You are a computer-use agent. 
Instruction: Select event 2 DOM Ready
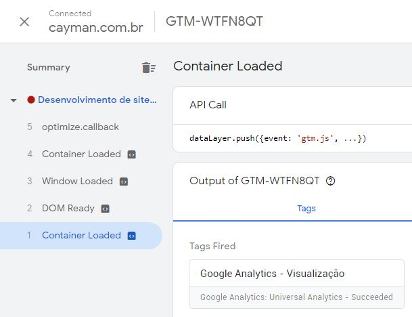coord(80,209)
